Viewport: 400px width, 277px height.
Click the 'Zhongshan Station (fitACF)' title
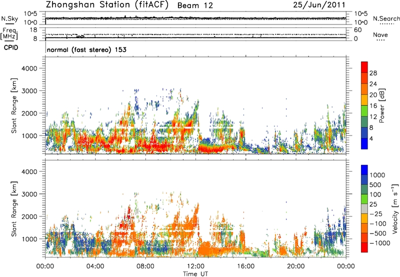[x=107, y=5]
